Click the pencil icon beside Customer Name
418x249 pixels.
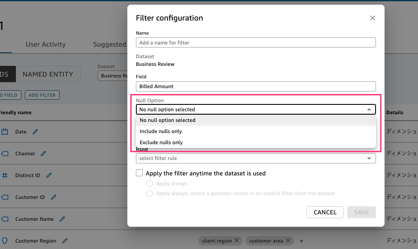[x=62, y=219]
